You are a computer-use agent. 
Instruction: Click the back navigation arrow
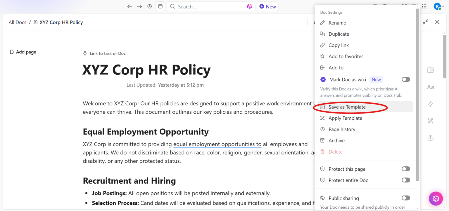[x=129, y=6]
